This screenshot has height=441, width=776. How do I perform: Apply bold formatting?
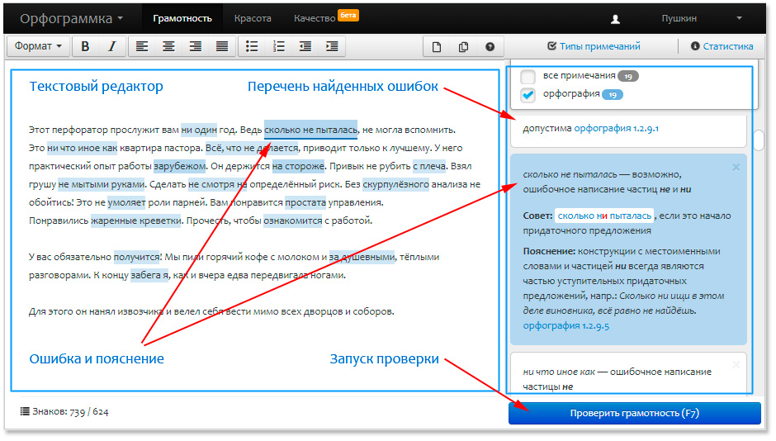pos(85,46)
